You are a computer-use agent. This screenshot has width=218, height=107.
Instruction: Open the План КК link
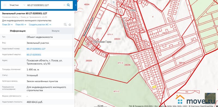(21, 24)
